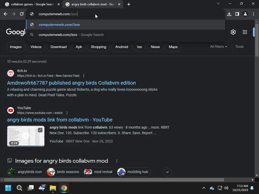This screenshot has height=194, width=259.
Task: Choose the computernewb.com/isos Google Search suggestion
Action: [125, 35]
